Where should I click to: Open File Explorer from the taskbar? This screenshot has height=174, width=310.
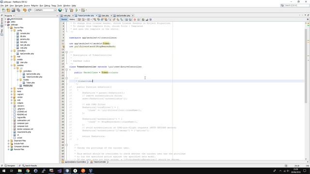pyautogui.click(x=20, y=171)
